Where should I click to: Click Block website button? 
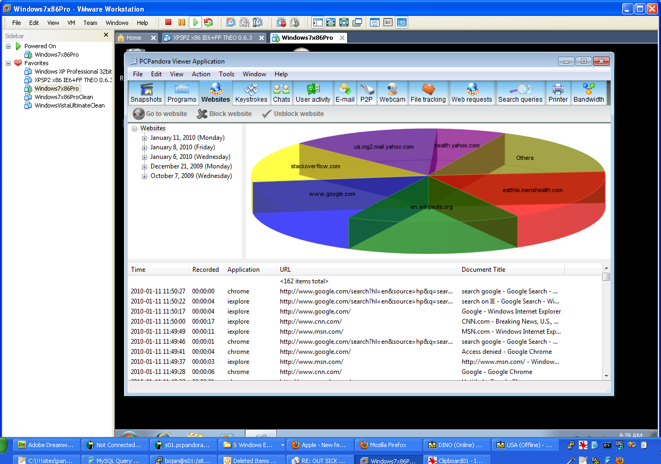click(224, 114)
